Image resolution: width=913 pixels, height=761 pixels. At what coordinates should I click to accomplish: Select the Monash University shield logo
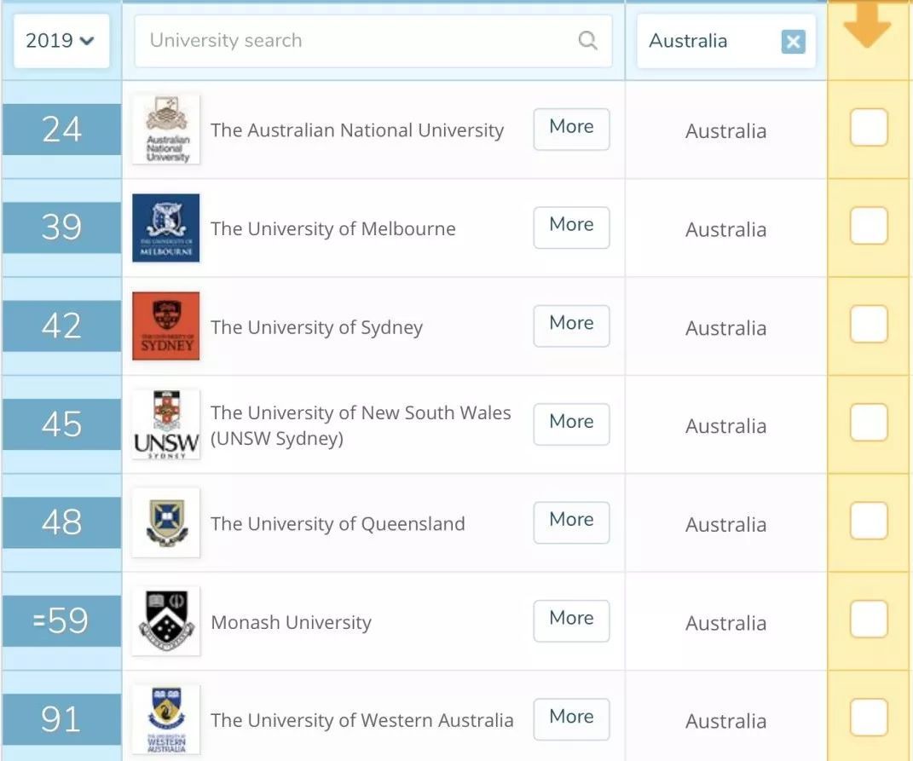pyautogui.click(x=165, y=621)
